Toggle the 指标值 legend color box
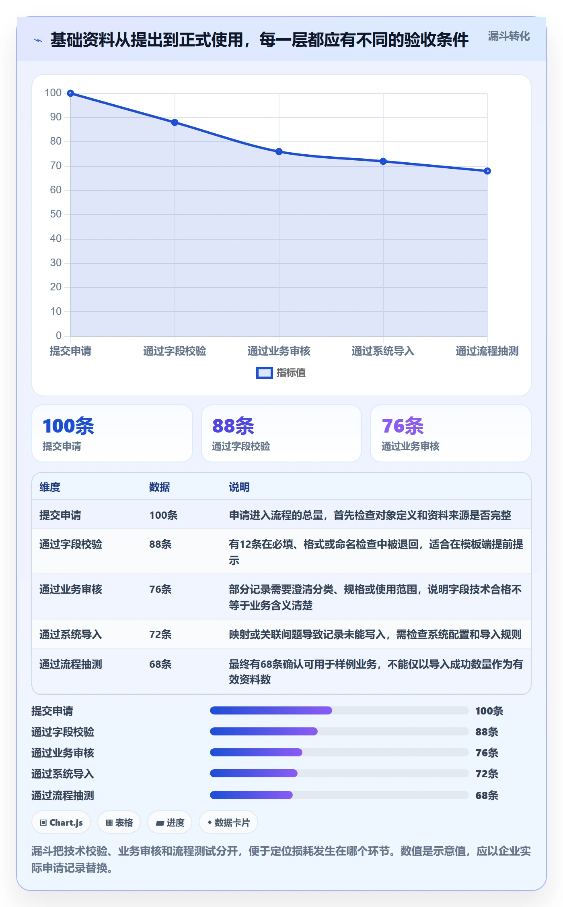This screenshot has height=907, width=563. point(265,373)
